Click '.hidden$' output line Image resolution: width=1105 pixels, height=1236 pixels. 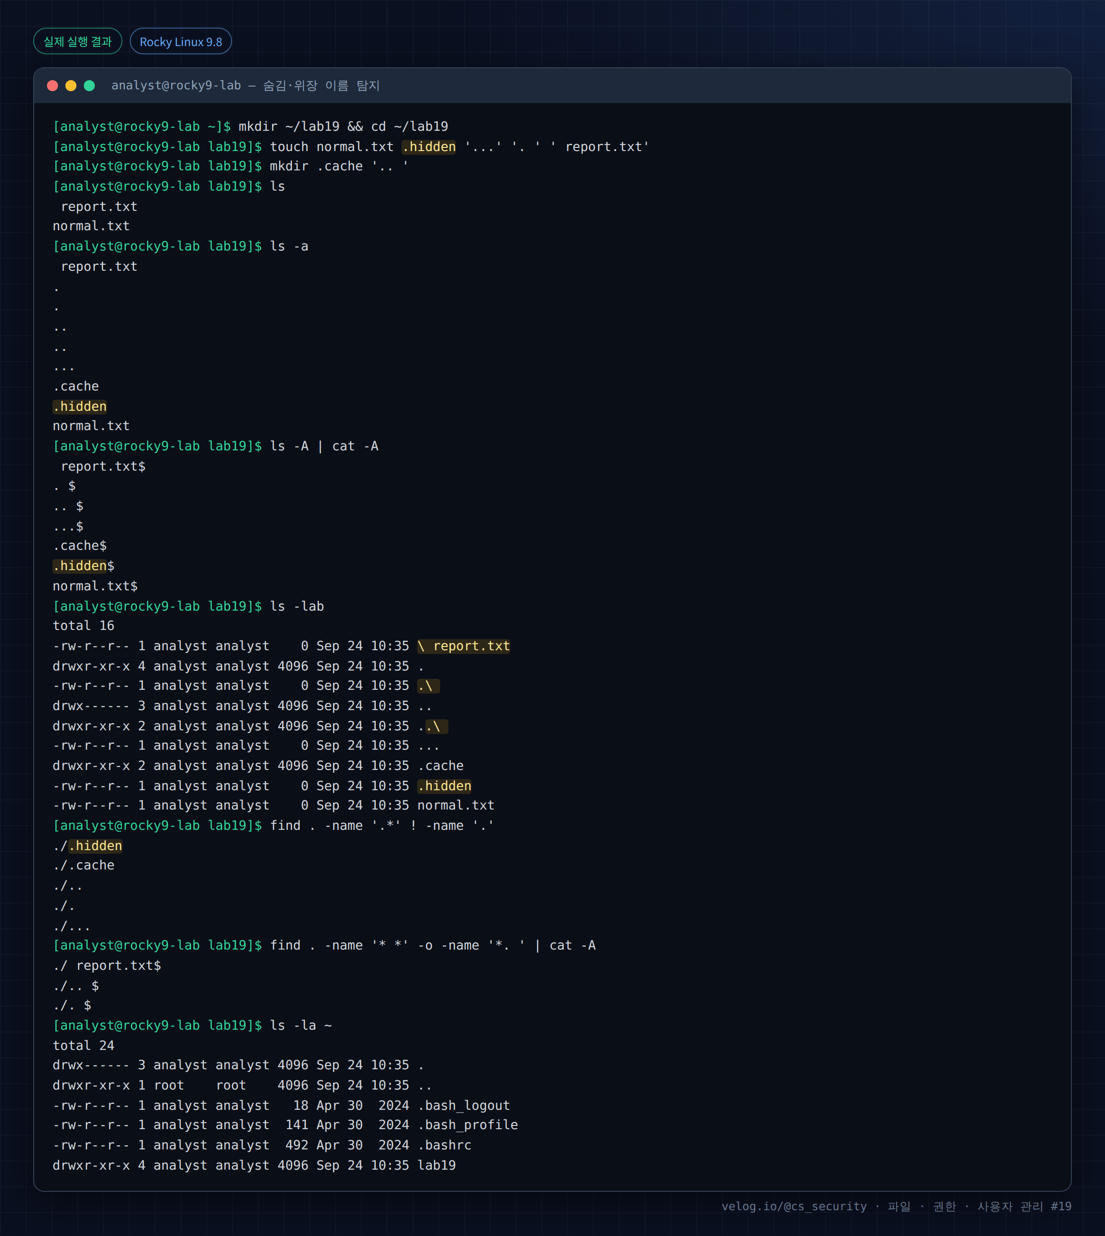(x=84, y=566)
